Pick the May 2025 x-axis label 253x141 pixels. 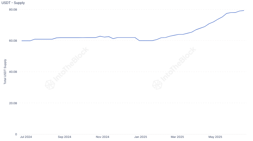pos(215,137)
